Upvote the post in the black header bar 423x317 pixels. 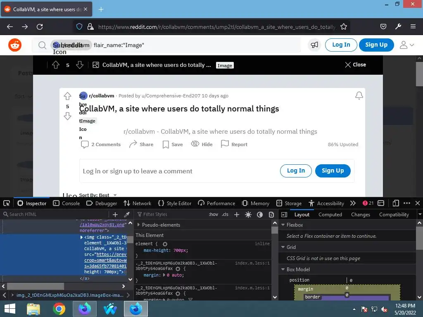(x=56, y=65)
